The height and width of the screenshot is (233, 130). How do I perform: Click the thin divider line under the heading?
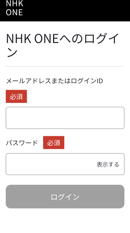pyautogui.click(x=65, y=66)
